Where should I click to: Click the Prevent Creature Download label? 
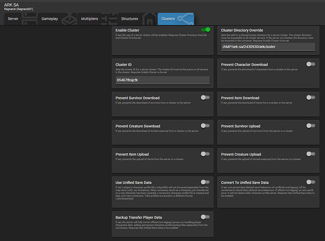[138, 126]
